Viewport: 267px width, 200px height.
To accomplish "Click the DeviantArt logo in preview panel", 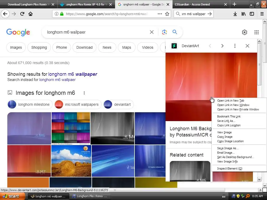I will pos(174,46).
